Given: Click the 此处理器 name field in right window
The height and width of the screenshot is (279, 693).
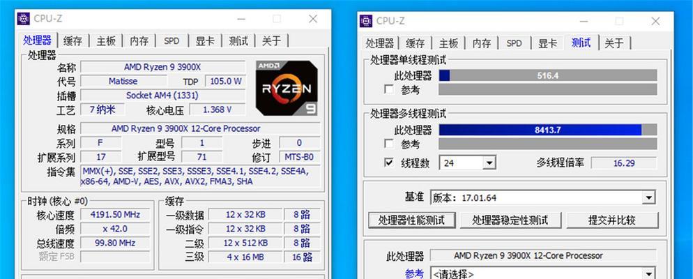Looking at the screenshot, I should click(x=543, y=255).
